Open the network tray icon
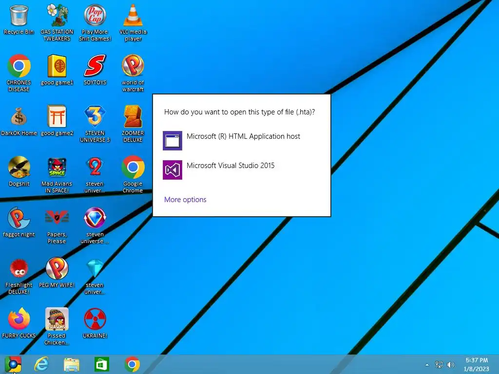 [x=439, y=365]
